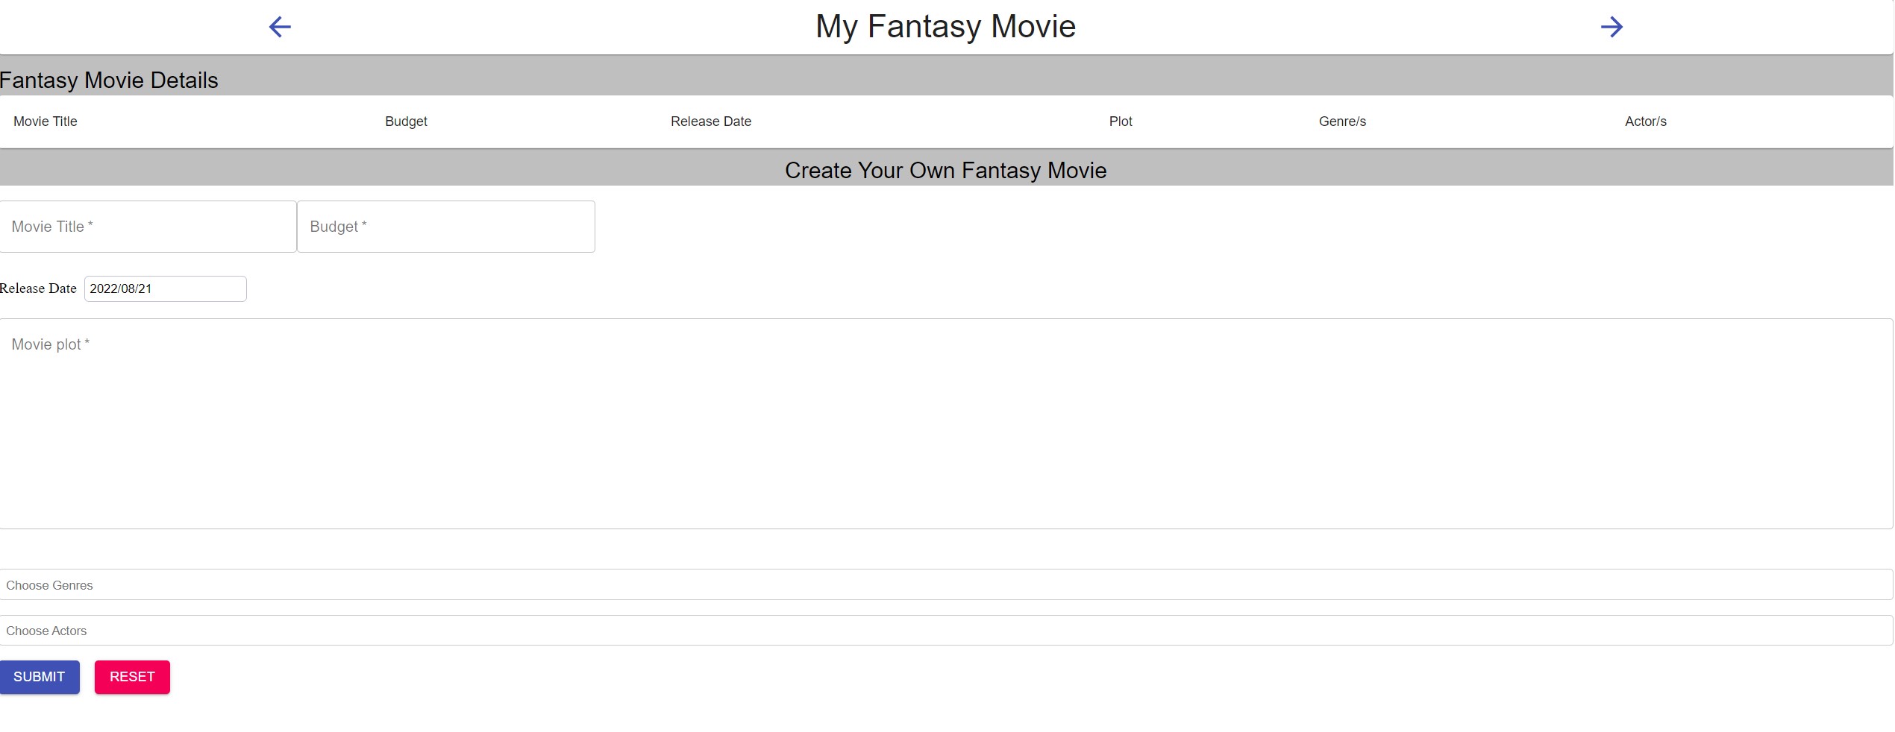Screen dimensions: 1895x732
Task: Select the Plot column header
Action: [1120, 121]
